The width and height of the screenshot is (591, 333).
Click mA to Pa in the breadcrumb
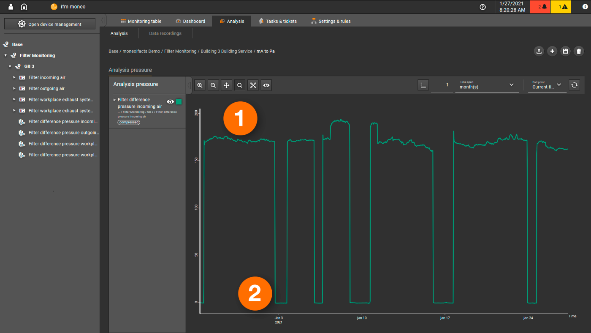(x=266, y=51)
